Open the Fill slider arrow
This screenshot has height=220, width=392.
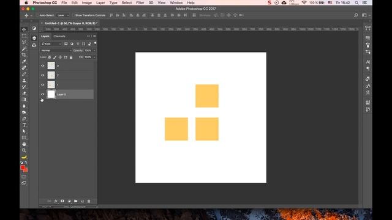pyautogui.click(x=94, y=57)
